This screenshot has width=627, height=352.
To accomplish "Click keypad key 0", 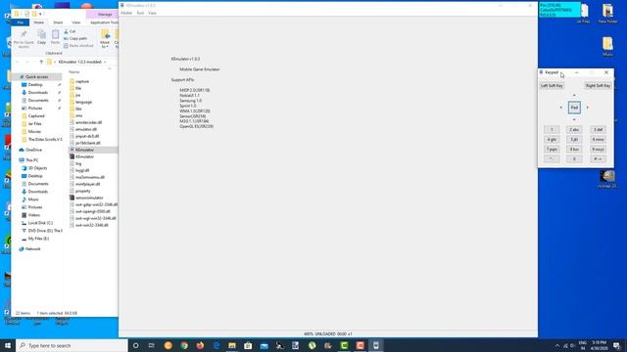I will tap(574, 158).
